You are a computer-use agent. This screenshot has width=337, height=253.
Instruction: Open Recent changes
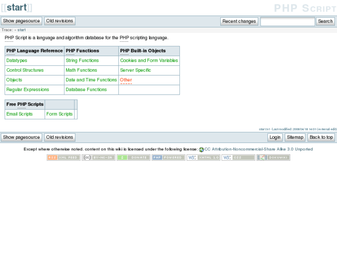pos(239,21)
